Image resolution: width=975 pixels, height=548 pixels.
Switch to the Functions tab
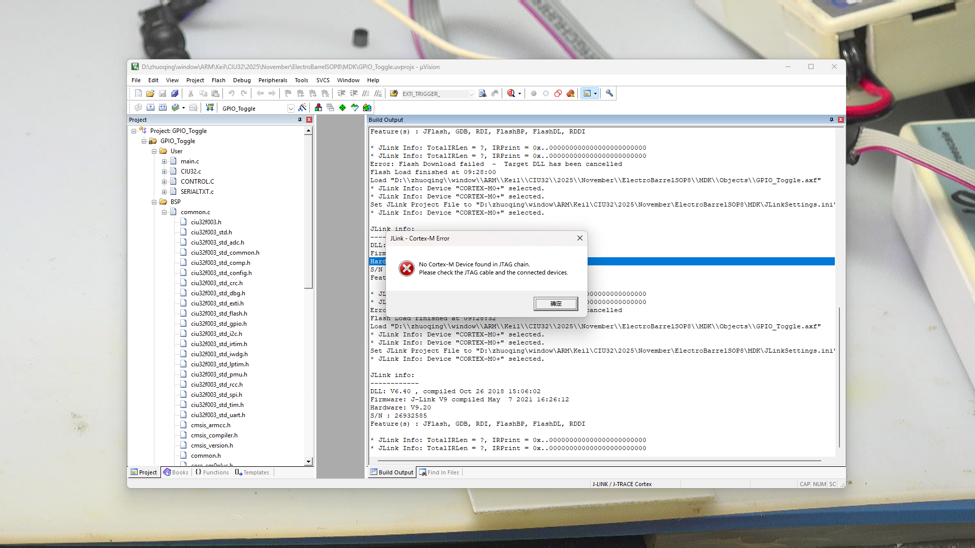(212, 472)
